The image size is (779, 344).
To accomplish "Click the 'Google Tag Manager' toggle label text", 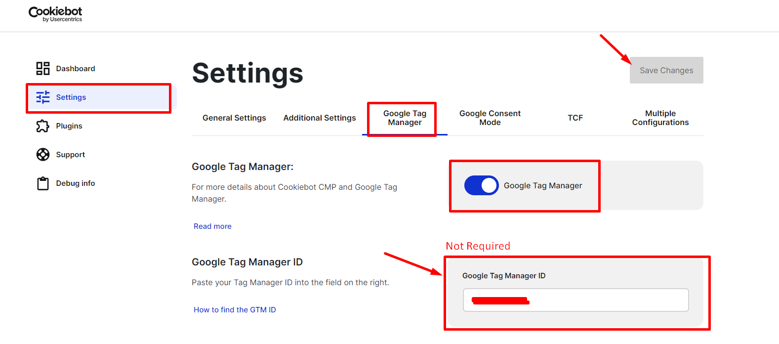I will click(x=543, y=185).
